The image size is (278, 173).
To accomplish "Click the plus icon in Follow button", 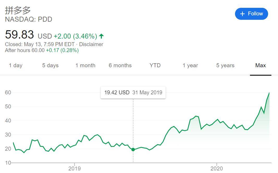I will point(242,14).
